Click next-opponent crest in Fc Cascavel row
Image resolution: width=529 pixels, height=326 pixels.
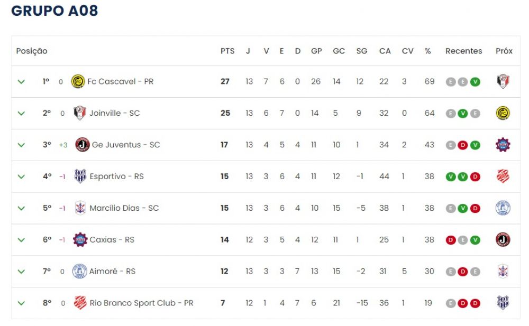503,82
